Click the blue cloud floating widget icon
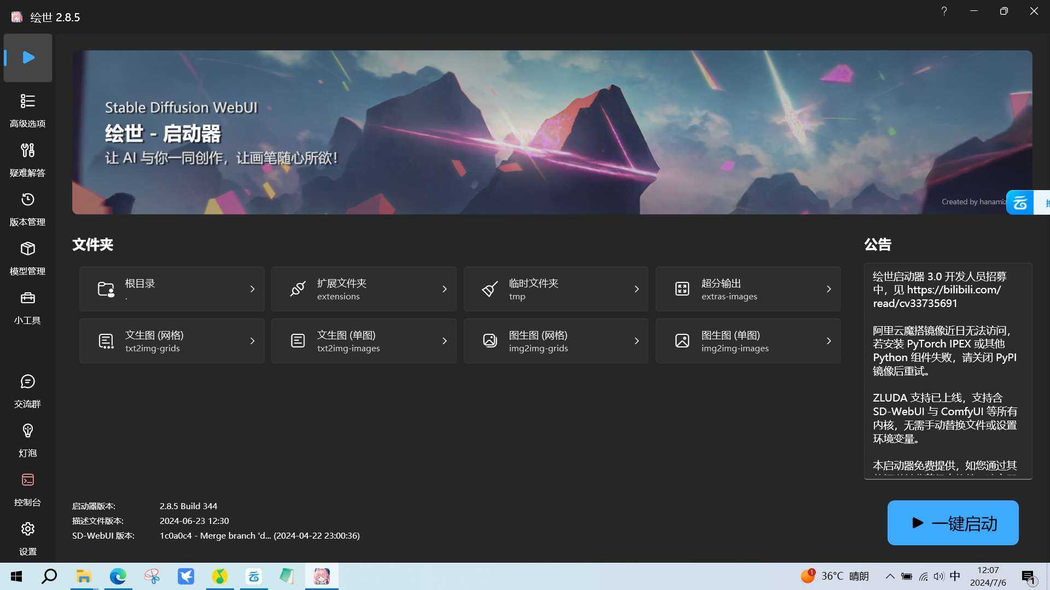The image size is (1050, 590). point(1020,203)
